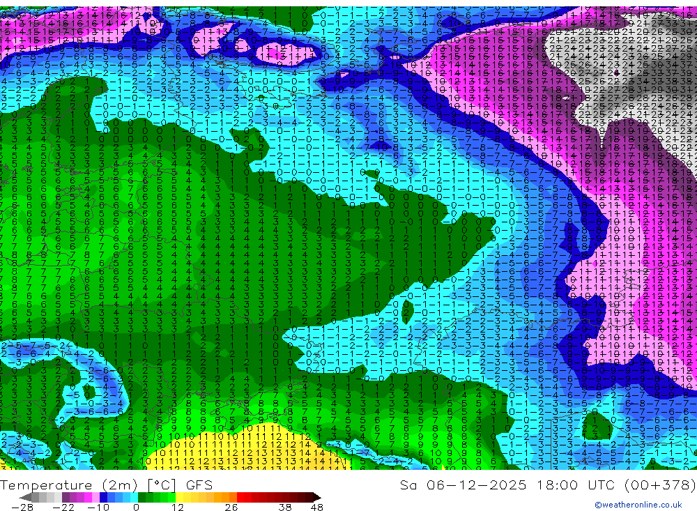
Task: Click the left arrow tip of color scale
Action: 25,497
